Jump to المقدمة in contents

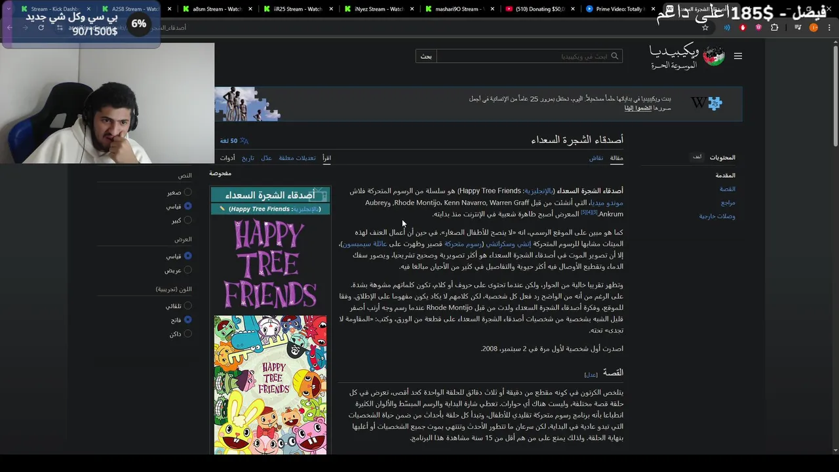coord(725,175)
